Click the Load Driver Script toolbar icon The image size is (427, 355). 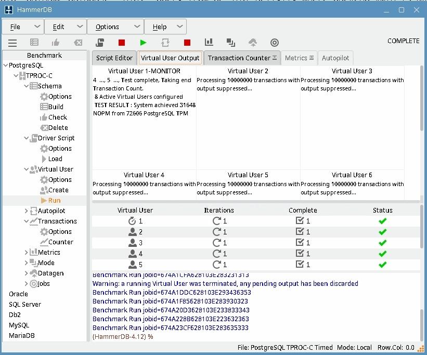coord(100,43)
